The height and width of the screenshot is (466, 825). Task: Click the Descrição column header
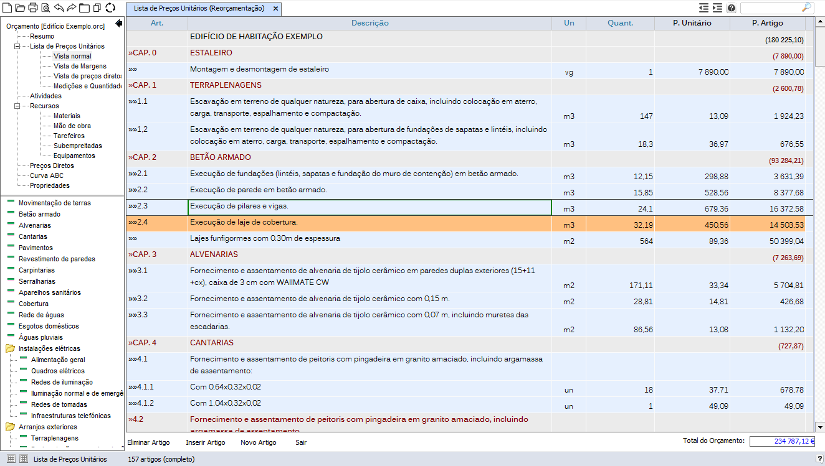click(370, 23)
